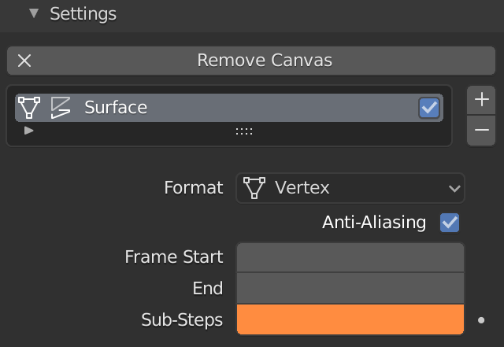The height and width of the screenshot is (347, 504).
Task: Click the Remove Canvas button
Action: pyautogui.click(x=252, y=61)
